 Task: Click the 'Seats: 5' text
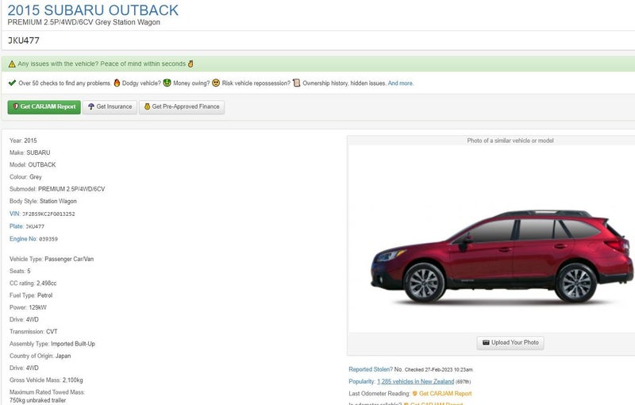tap(20, 271)
